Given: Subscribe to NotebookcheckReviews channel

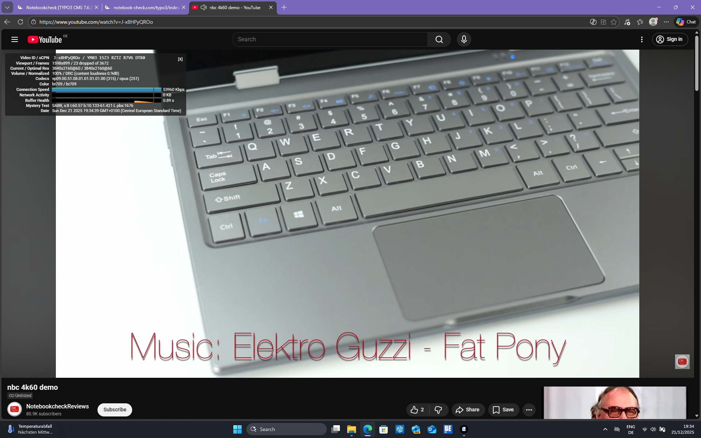Looking at the screenshot, I should coord(115,410).
